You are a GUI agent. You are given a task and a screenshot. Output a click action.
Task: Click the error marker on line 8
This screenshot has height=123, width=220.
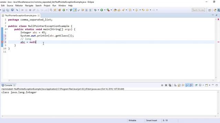2,42
